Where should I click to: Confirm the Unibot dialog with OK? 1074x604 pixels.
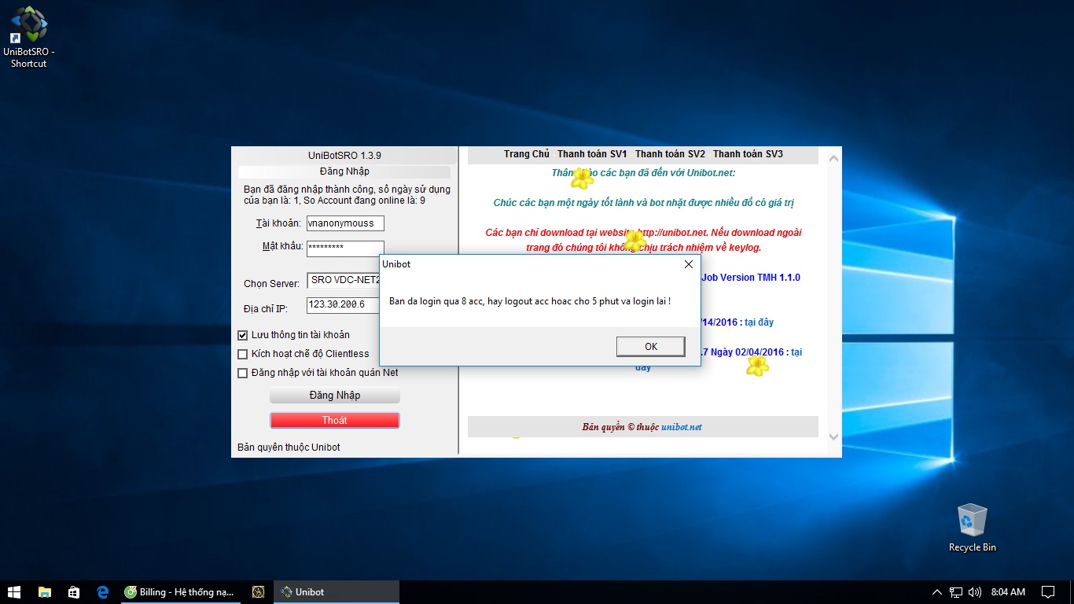[651, 346]
